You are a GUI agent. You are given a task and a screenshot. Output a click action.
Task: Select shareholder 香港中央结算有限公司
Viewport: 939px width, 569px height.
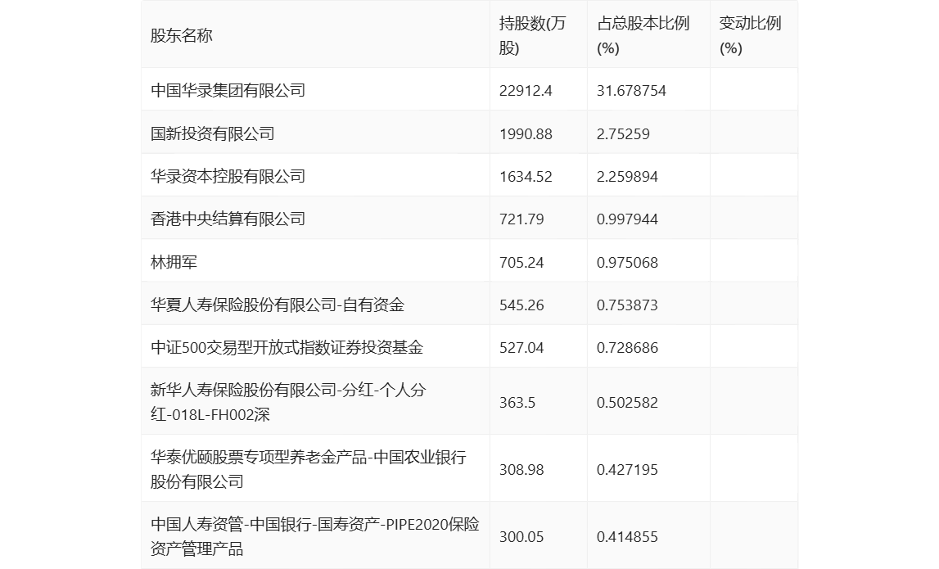pyautogui.click(x=228, y=219)
